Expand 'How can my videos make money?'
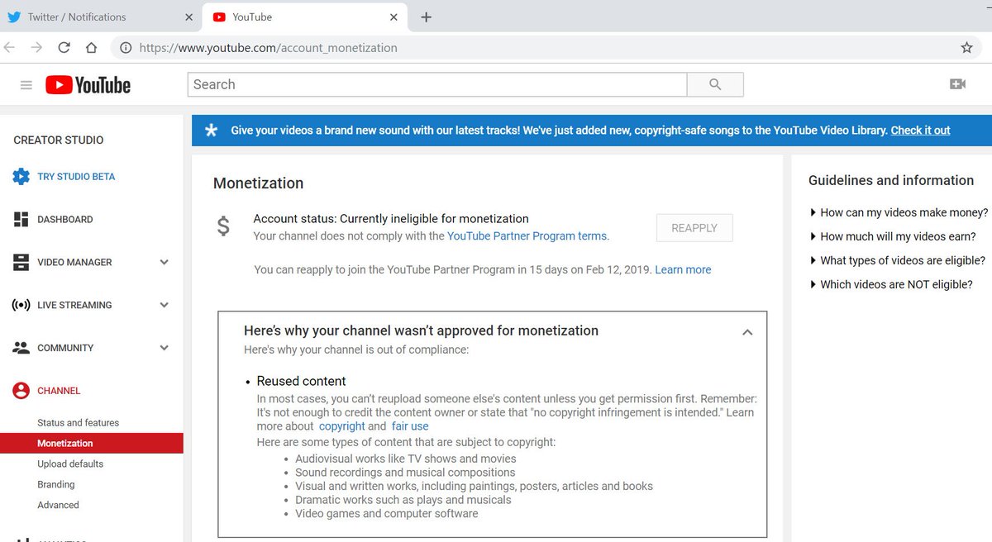Viewport: 992px width, 542px height. pyautogui.click(x=899, y=212)
